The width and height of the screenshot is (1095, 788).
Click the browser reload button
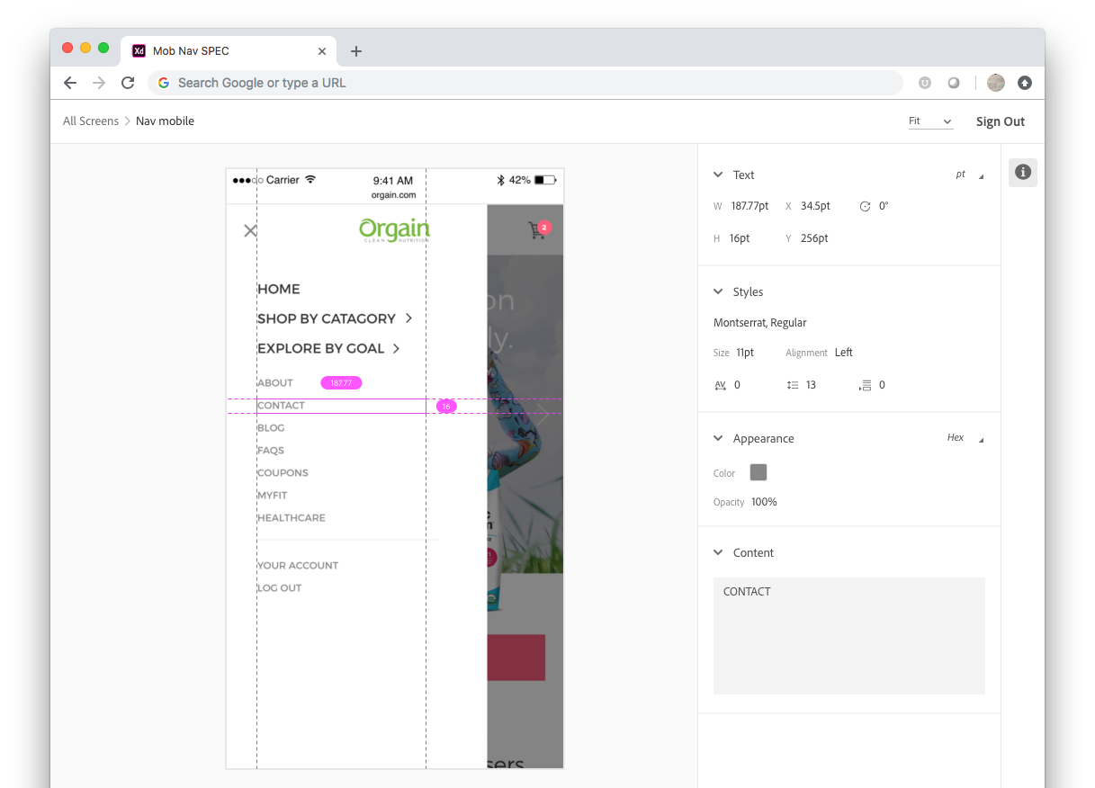tap(128, 83)
